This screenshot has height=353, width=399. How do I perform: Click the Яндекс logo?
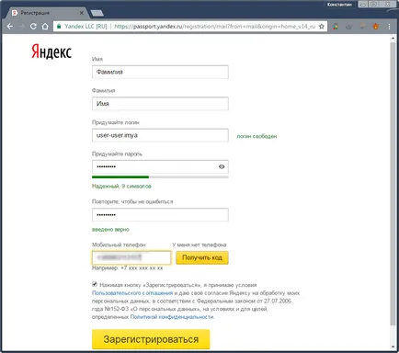[51, 51]
